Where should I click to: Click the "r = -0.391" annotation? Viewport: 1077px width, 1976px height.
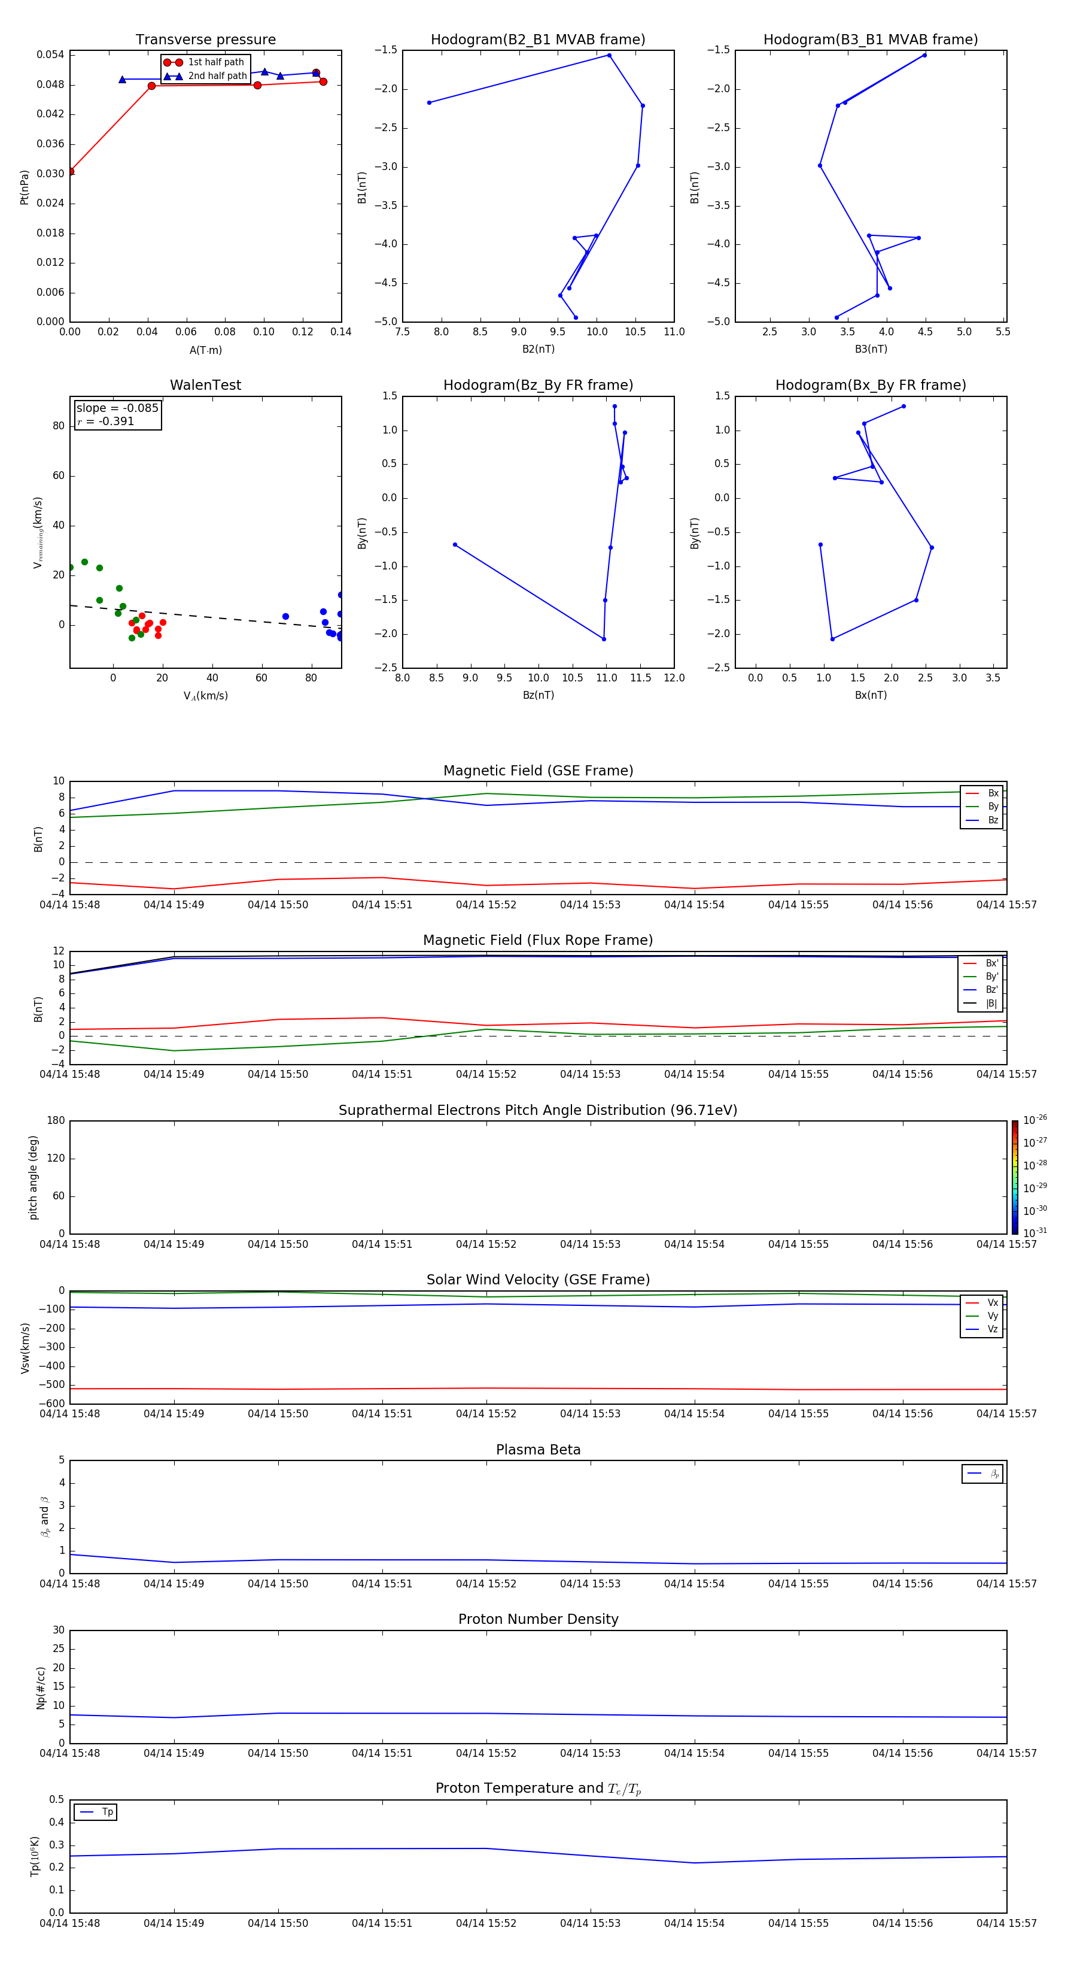coord(106,421)
